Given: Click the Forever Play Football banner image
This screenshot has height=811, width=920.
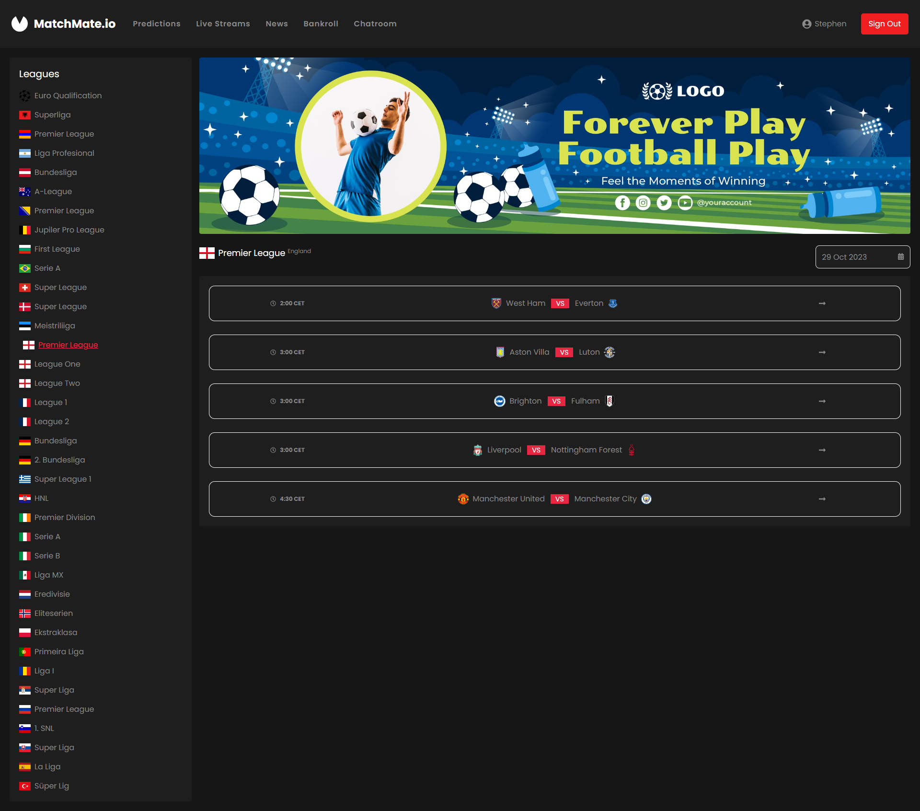Looking at the screenshot, I should pos(554,146).
